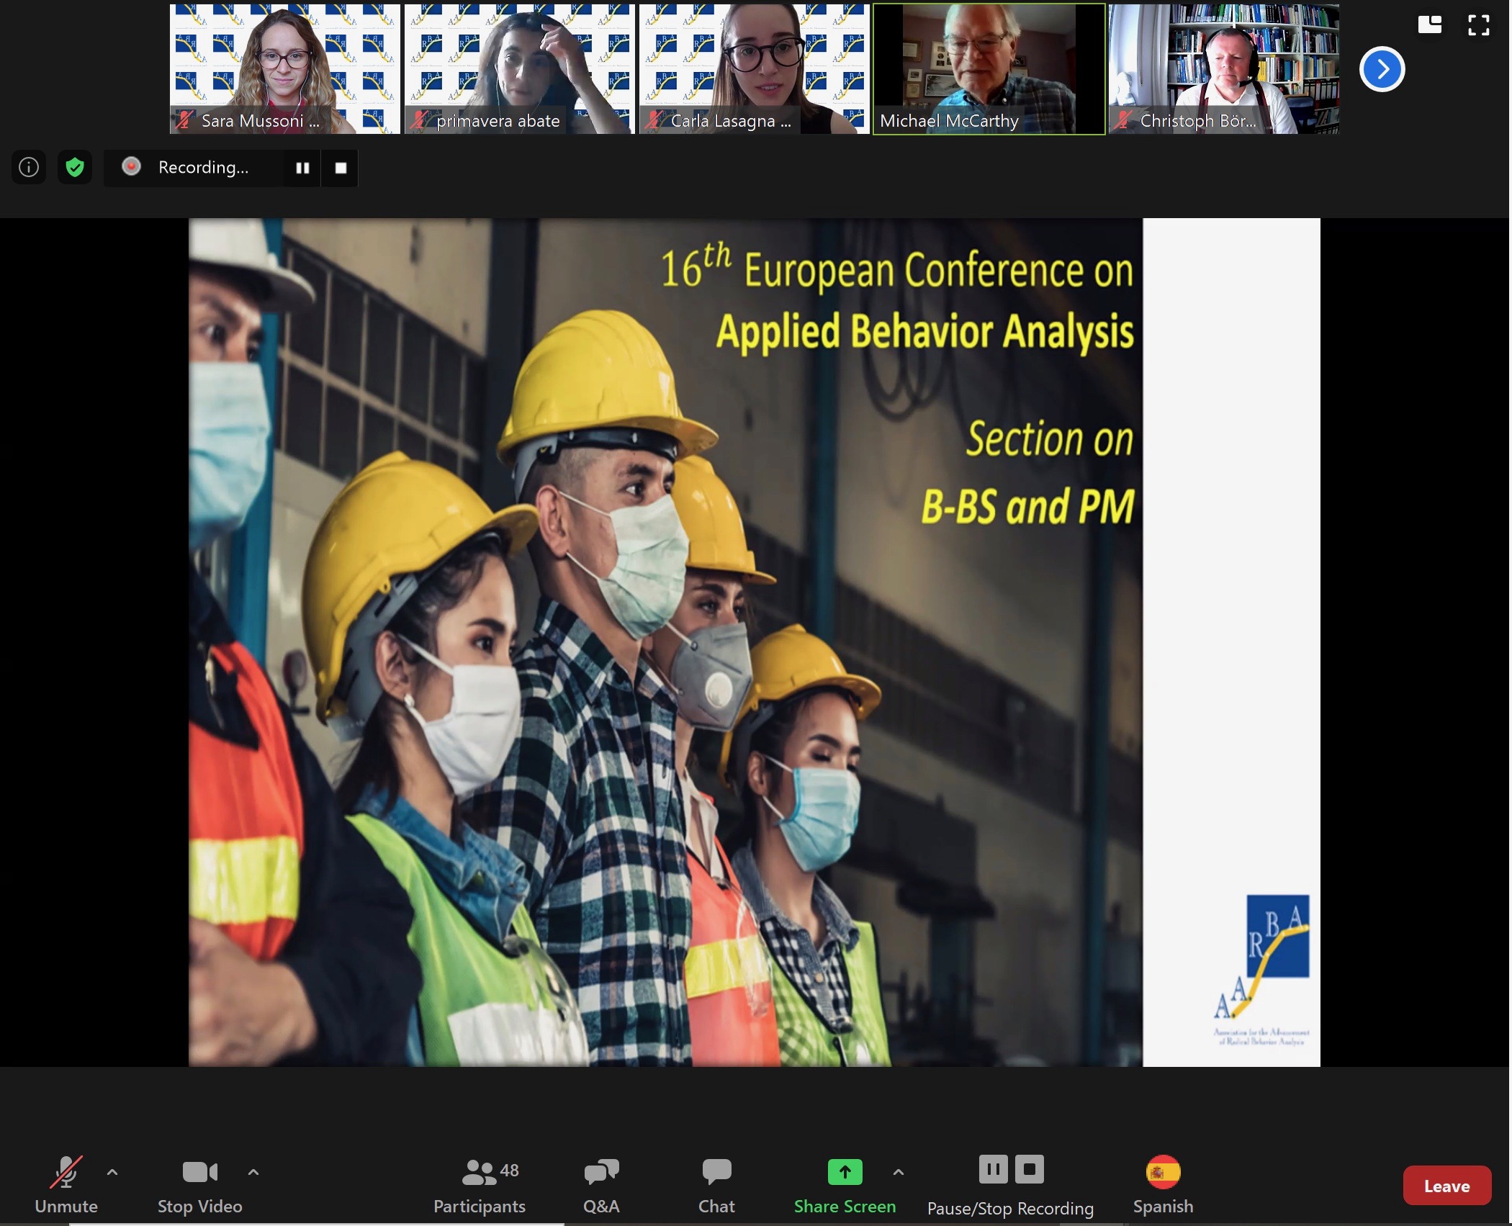
Task: Pause recording from top recording bar
Action: coord(302,168)
